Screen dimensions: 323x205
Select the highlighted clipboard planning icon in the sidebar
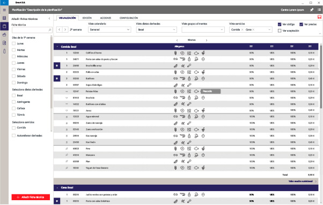4,26
